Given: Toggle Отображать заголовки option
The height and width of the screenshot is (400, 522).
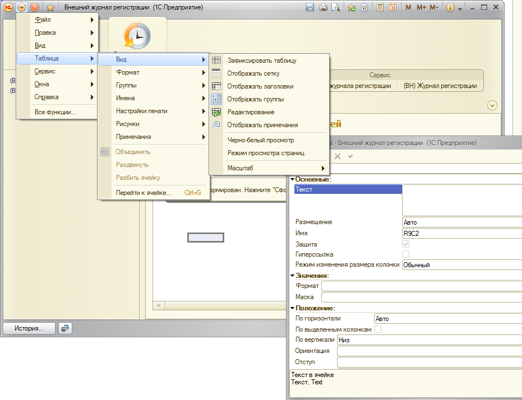Looking at the screenshot, I should coord(269,86).
